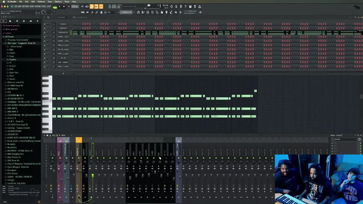This screenshot has width=363, height=204.
Task: Mute the SH-101 channel green light
Action: point(44,58)
